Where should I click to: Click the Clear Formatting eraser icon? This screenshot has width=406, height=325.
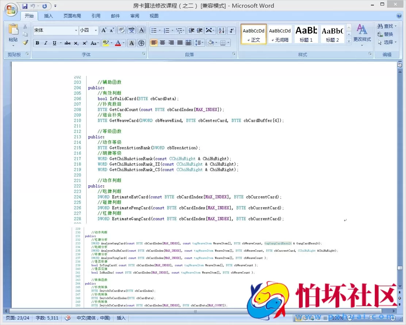coord(122,31)
